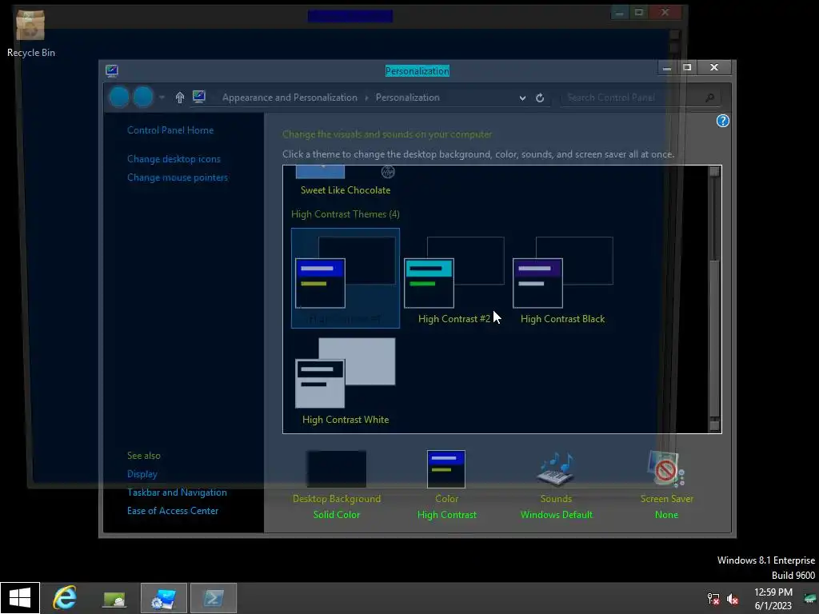Launch Internet Explorer from taskbar
The width and height of the screenshot is (819, 614).
click(65, 598)
